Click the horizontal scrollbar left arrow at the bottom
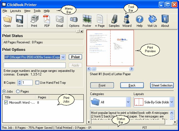 [89, 122]
